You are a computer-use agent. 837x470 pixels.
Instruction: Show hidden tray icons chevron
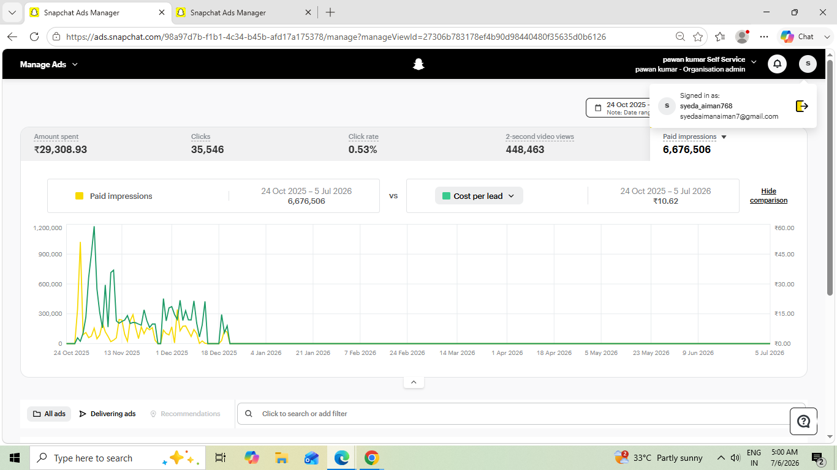721,458
